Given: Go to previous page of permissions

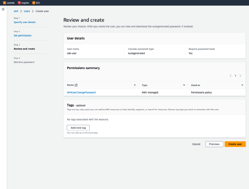Looking at the screenshot, I should pos(231,76).
